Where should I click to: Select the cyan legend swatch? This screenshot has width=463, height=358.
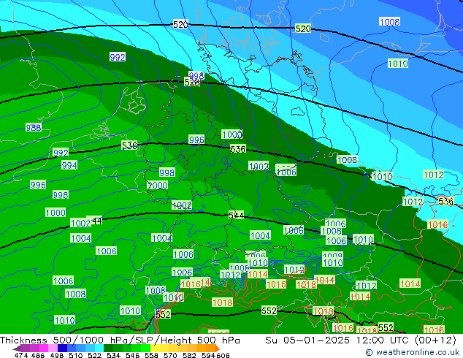coord(99,349)
